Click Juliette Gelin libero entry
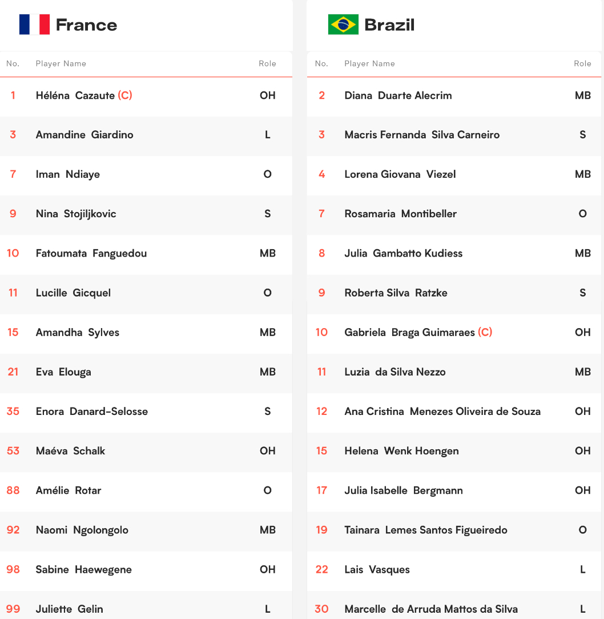This screenshot has height=619, width=604. [146, 605]
